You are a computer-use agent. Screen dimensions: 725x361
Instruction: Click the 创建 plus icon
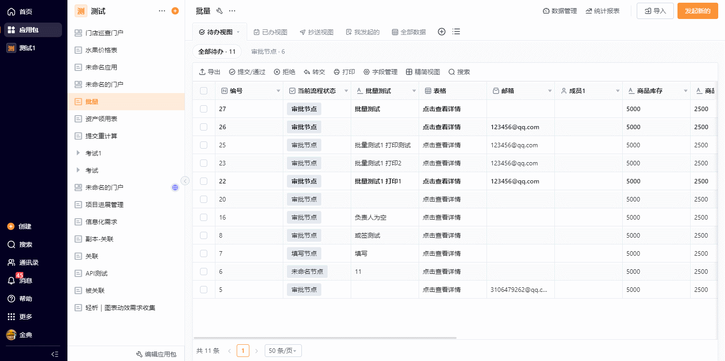(x=11, y=226)
